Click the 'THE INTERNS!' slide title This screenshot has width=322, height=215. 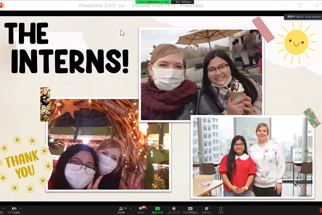coord(66,48)
